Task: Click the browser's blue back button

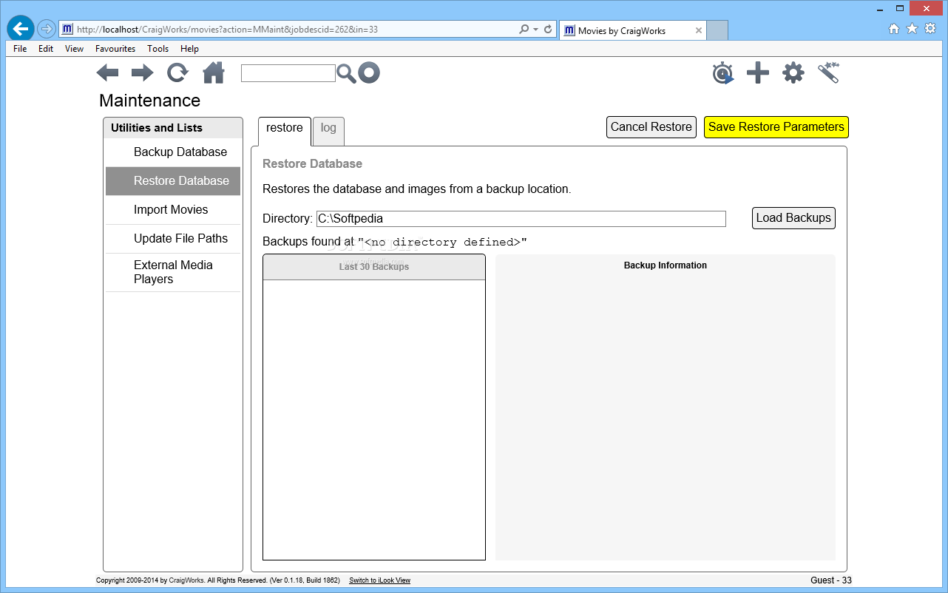Action: [21, 29]
